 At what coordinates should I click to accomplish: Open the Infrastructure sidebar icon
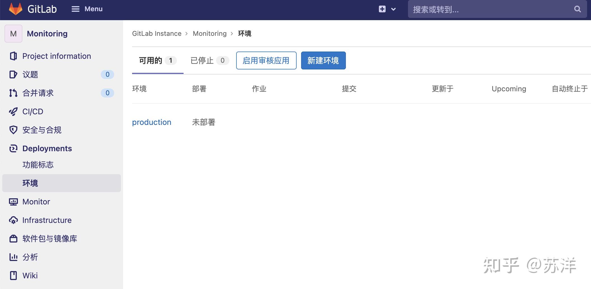[x=13, y=220]
